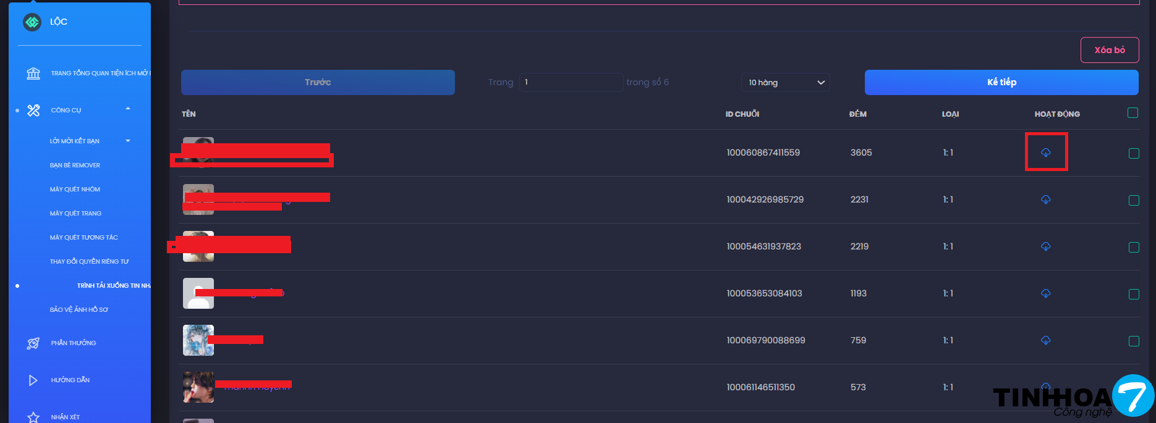Image resolution: width=1156 pixels, height=423 pixels.
Task: Check the box for row 100060867411559
Action: 1134,153
